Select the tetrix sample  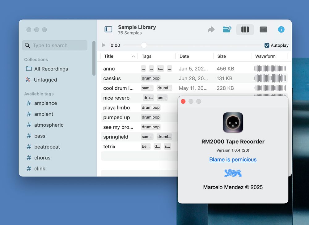click(x=109, y=146)
